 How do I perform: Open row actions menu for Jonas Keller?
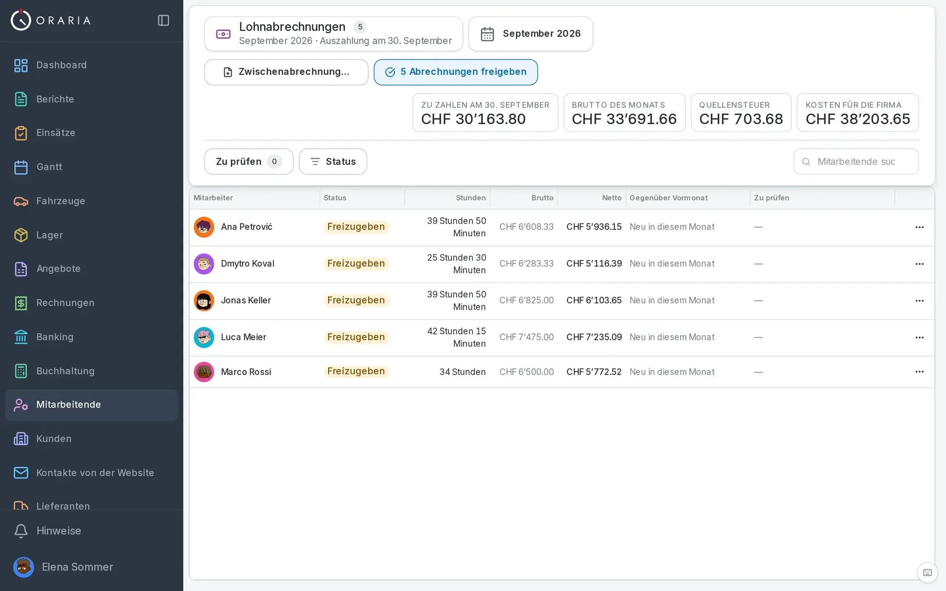(x=919, y=300)
